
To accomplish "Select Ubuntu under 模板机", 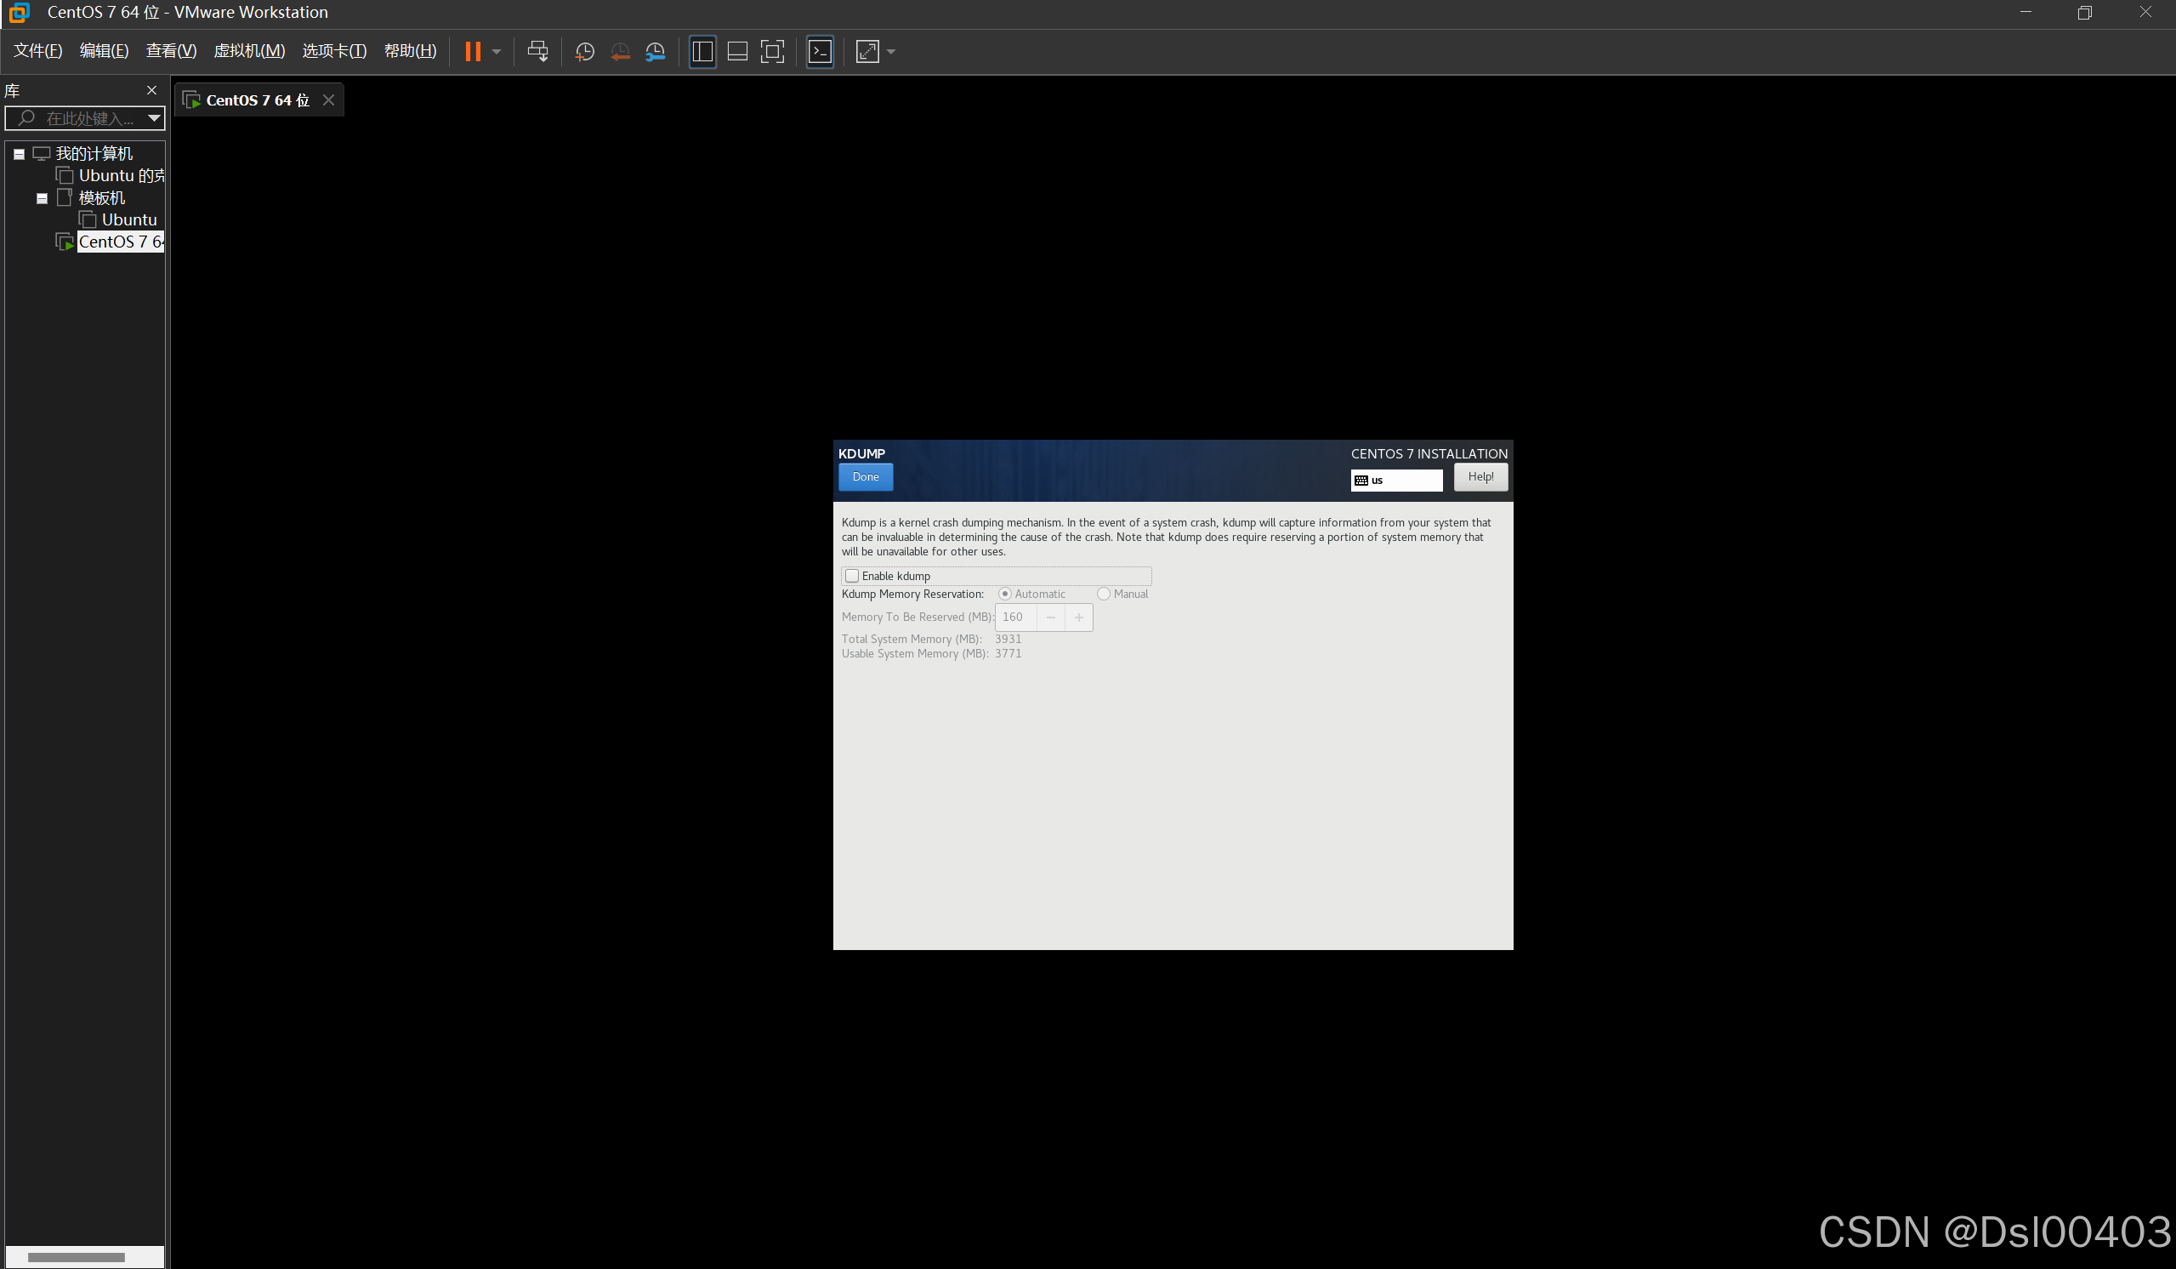I will coord(129,220).
